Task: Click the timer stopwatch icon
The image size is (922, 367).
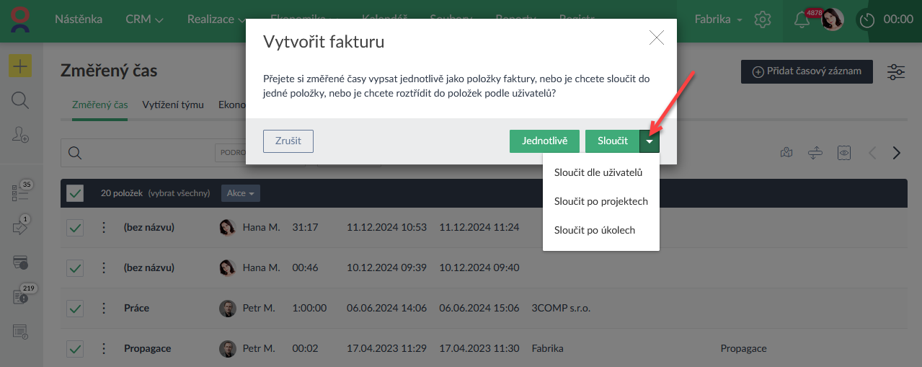Action: coord(868,20)
